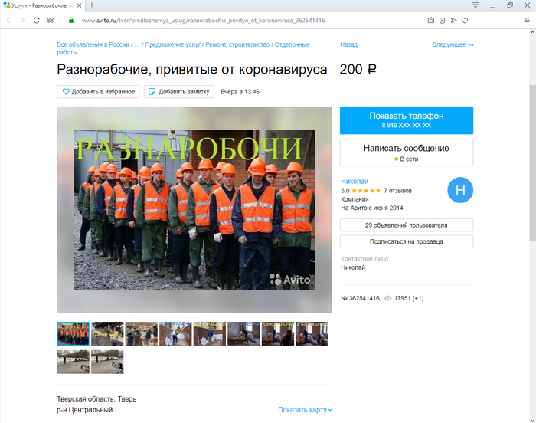Expand the map with Показать карту

306,410
